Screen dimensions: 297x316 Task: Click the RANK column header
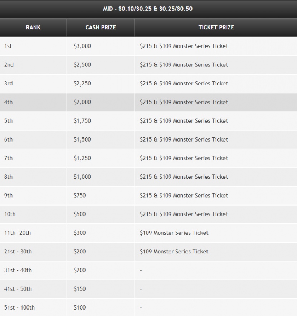33,28
